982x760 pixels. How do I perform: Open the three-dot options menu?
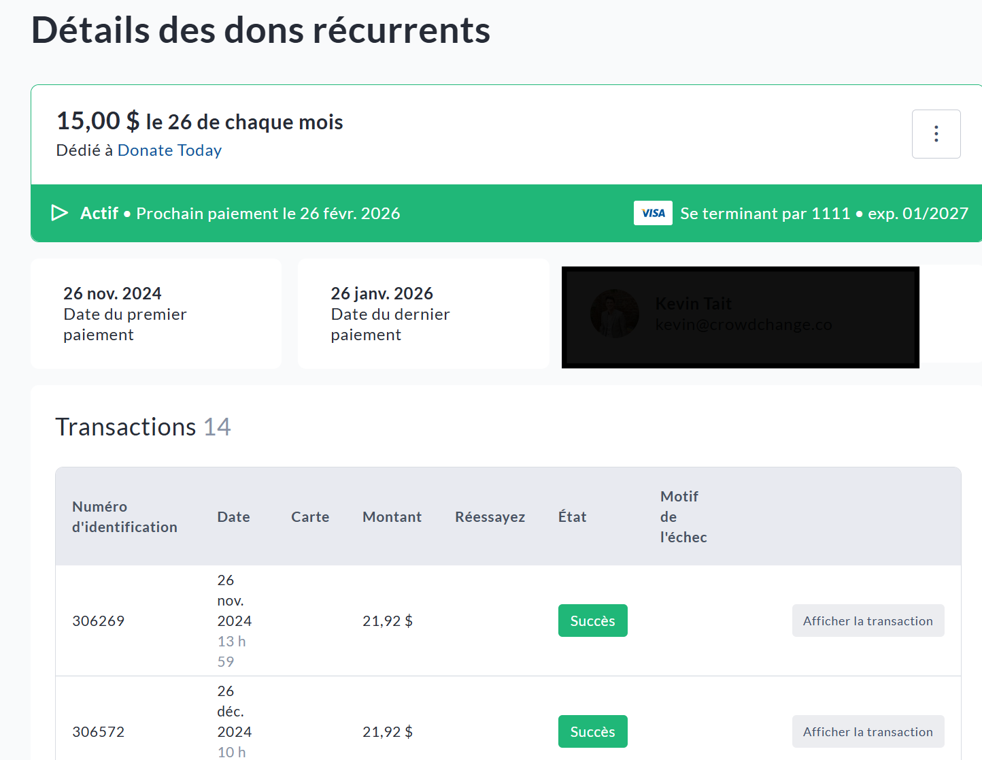pyautogui.click(x=936, y=134)
